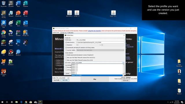Toggle the Game Directory checkbox
Image resolution: width=185 pixels, height=104 pixels.
coord(66,42)
